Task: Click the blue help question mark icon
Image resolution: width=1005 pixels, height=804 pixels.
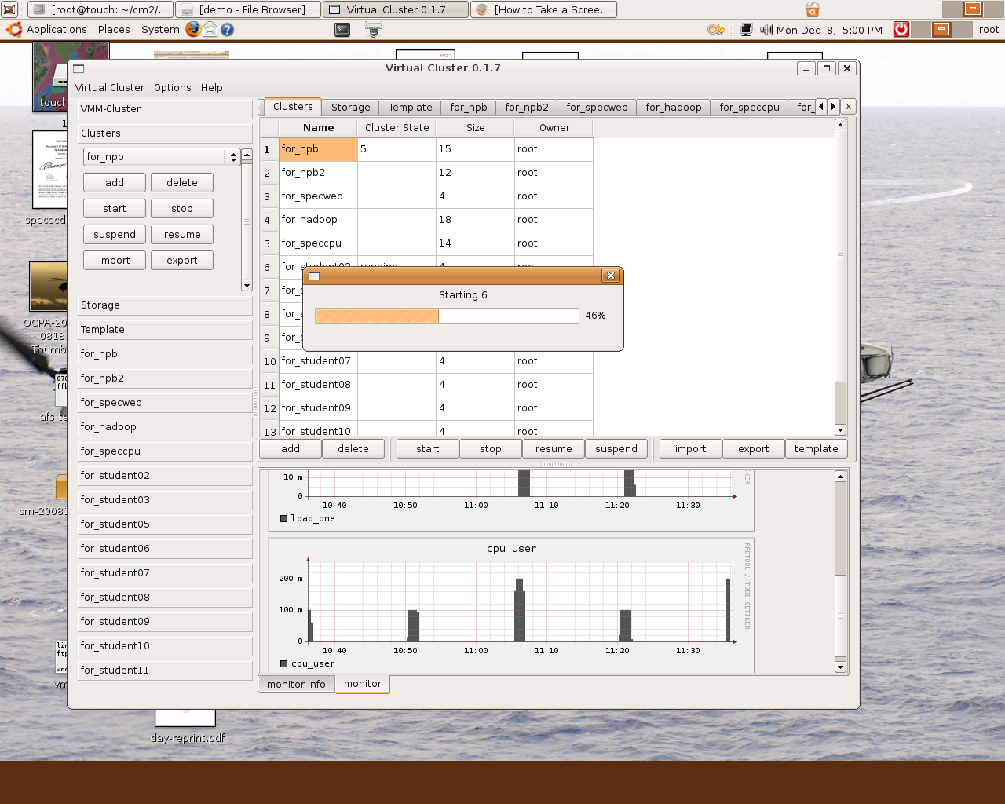Action: pos(227,30)
